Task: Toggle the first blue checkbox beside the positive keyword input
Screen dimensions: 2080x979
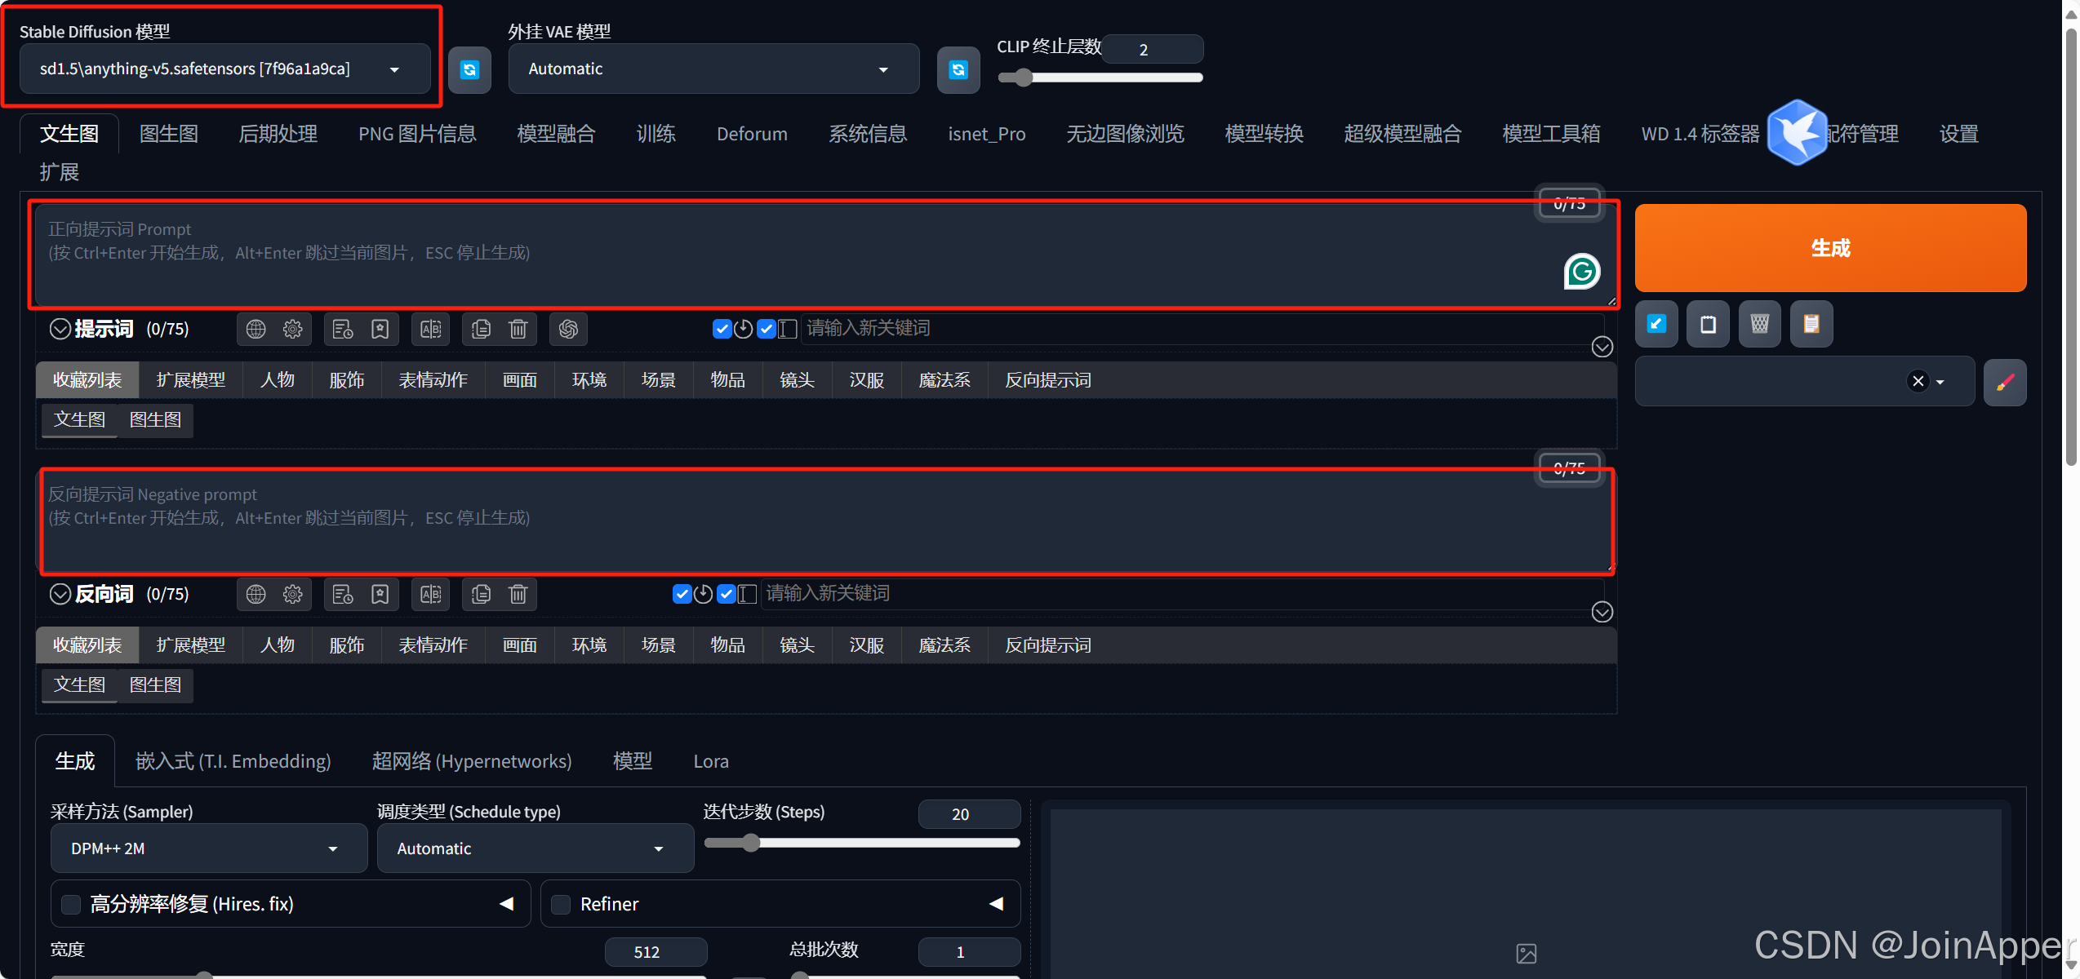Action: click(721, 329)
